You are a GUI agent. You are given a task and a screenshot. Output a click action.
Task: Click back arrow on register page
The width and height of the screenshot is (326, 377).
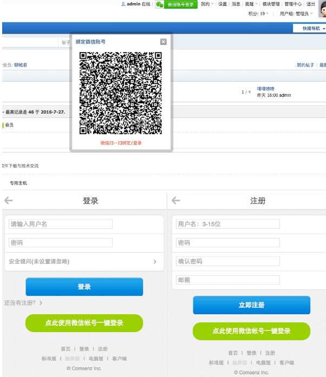coord(176,200)
